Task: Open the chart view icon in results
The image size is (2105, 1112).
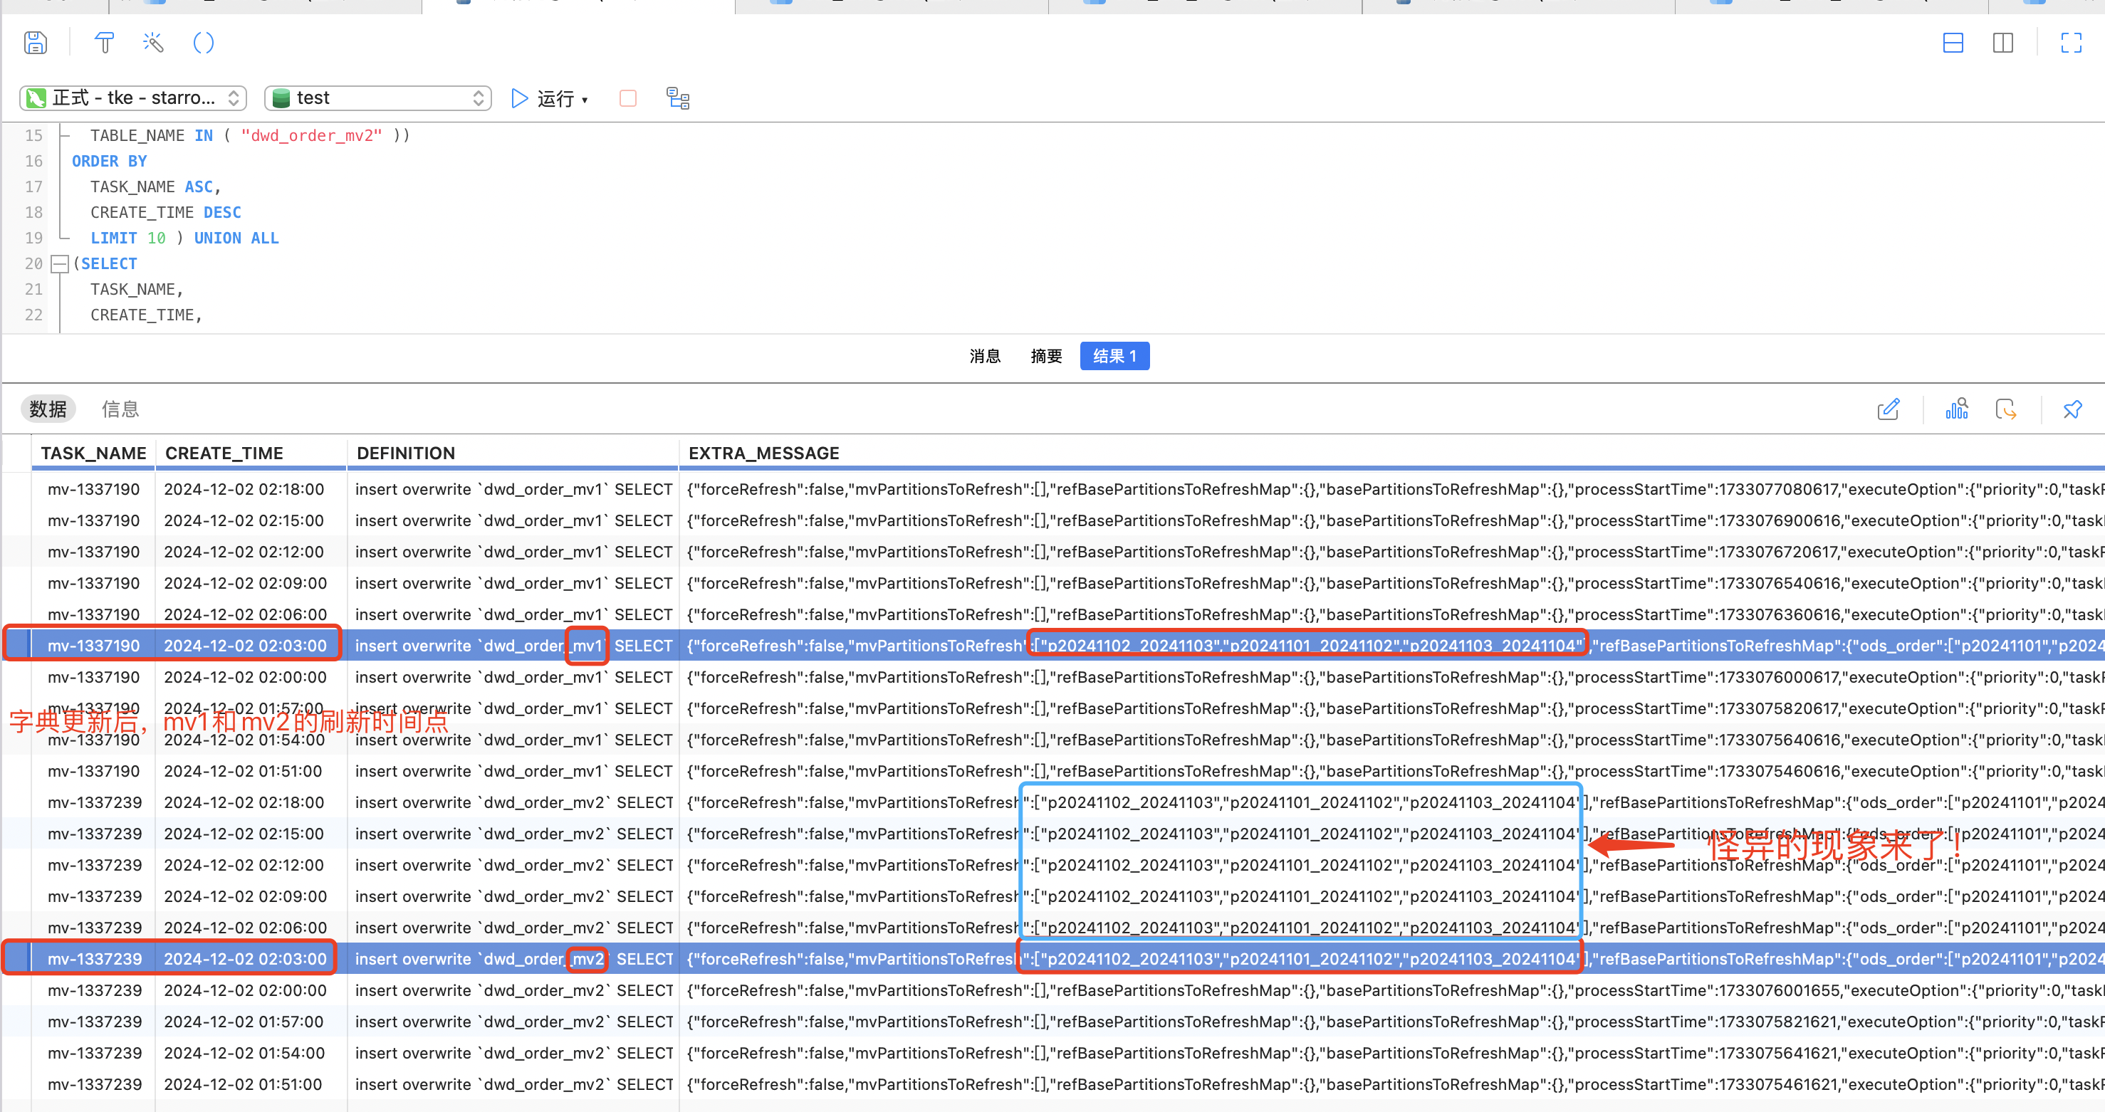Action: (1956, 409)
